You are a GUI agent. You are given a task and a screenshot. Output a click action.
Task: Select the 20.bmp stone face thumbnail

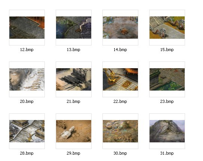point(27,79)
